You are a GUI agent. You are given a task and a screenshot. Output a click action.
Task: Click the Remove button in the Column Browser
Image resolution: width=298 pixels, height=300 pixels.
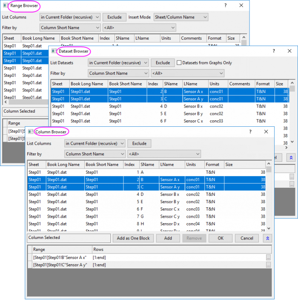(194, 238)
